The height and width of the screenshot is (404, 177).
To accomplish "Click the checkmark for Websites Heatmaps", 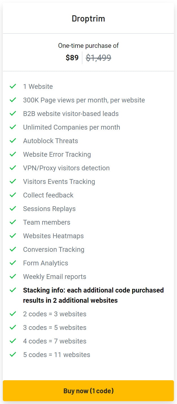I will click(13, 236).
